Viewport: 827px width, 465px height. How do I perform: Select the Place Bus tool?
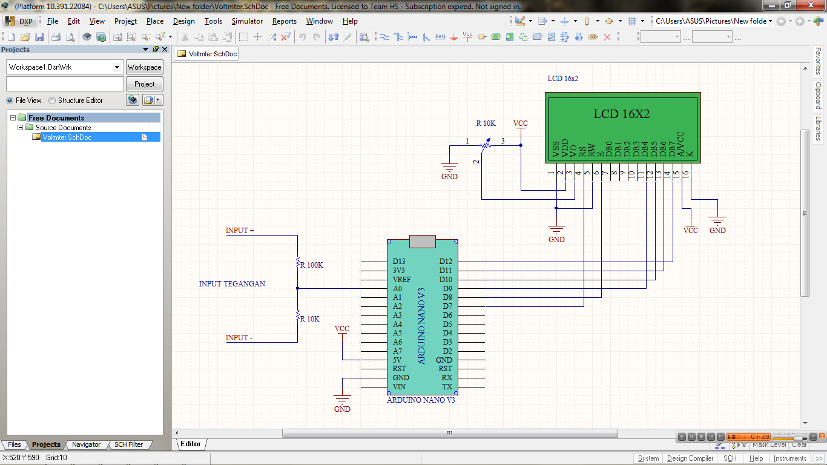click(399, 36)
